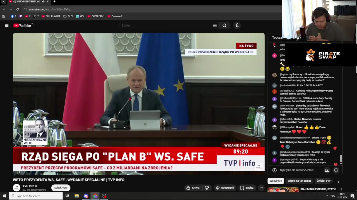Click the search magnifier button
The width and height of the screenshot is (357, 200).
225,26
